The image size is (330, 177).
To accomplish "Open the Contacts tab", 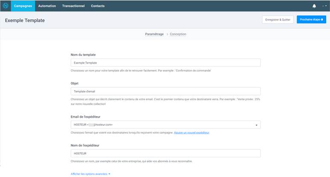I will [98, 6].
